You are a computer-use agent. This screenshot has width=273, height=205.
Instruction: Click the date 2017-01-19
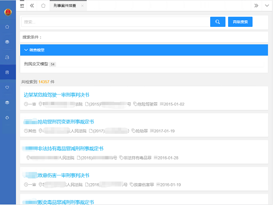[164, 131]
